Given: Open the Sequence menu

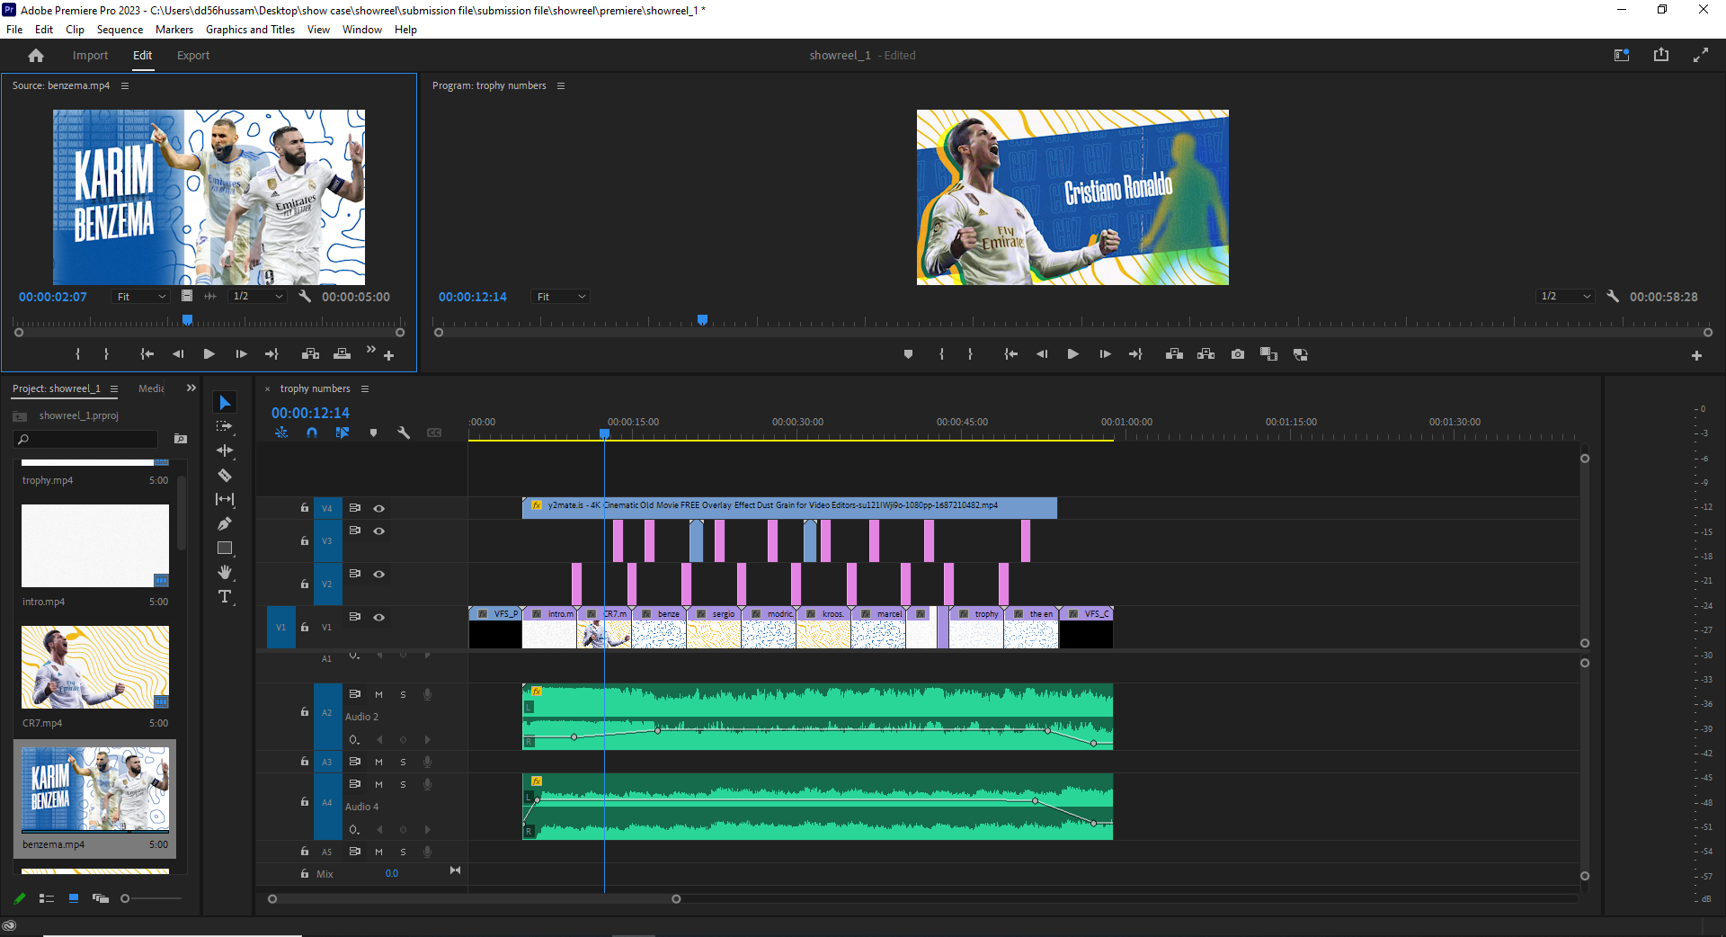Looking at the screenshot, I should 120,30.
